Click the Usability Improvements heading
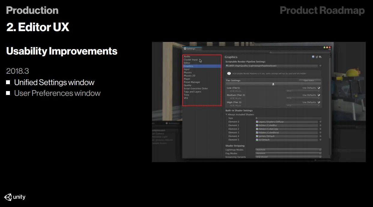The image size is (373, 207). click(x=62, y=51)
